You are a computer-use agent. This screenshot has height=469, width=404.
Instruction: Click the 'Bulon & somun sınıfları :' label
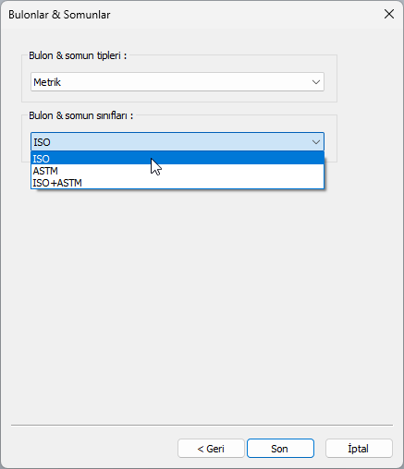tap(80, 115)
